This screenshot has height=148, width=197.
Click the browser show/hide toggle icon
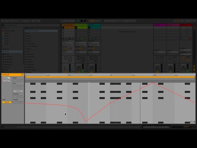coord(2,25)
